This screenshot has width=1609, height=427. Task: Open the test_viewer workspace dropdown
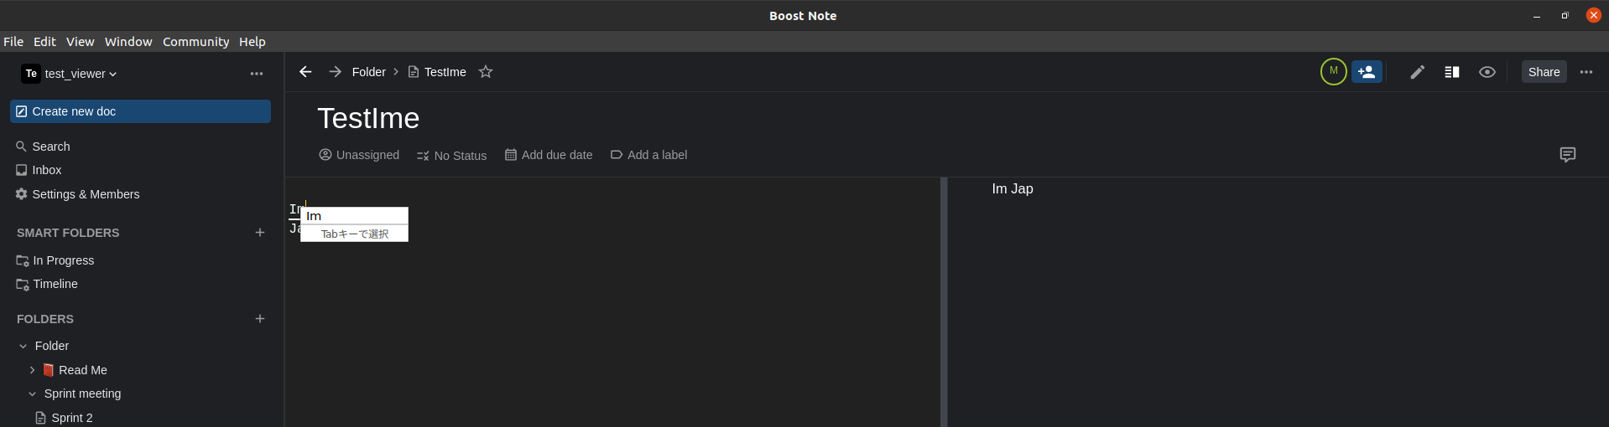tap(70, 74)
